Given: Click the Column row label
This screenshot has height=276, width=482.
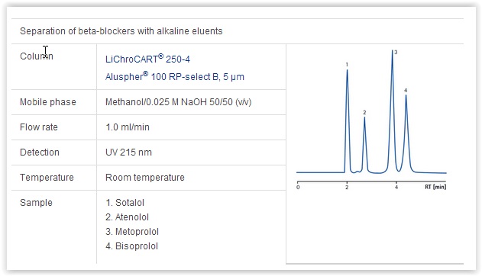Looking at the screenshot, I should 37,56.
